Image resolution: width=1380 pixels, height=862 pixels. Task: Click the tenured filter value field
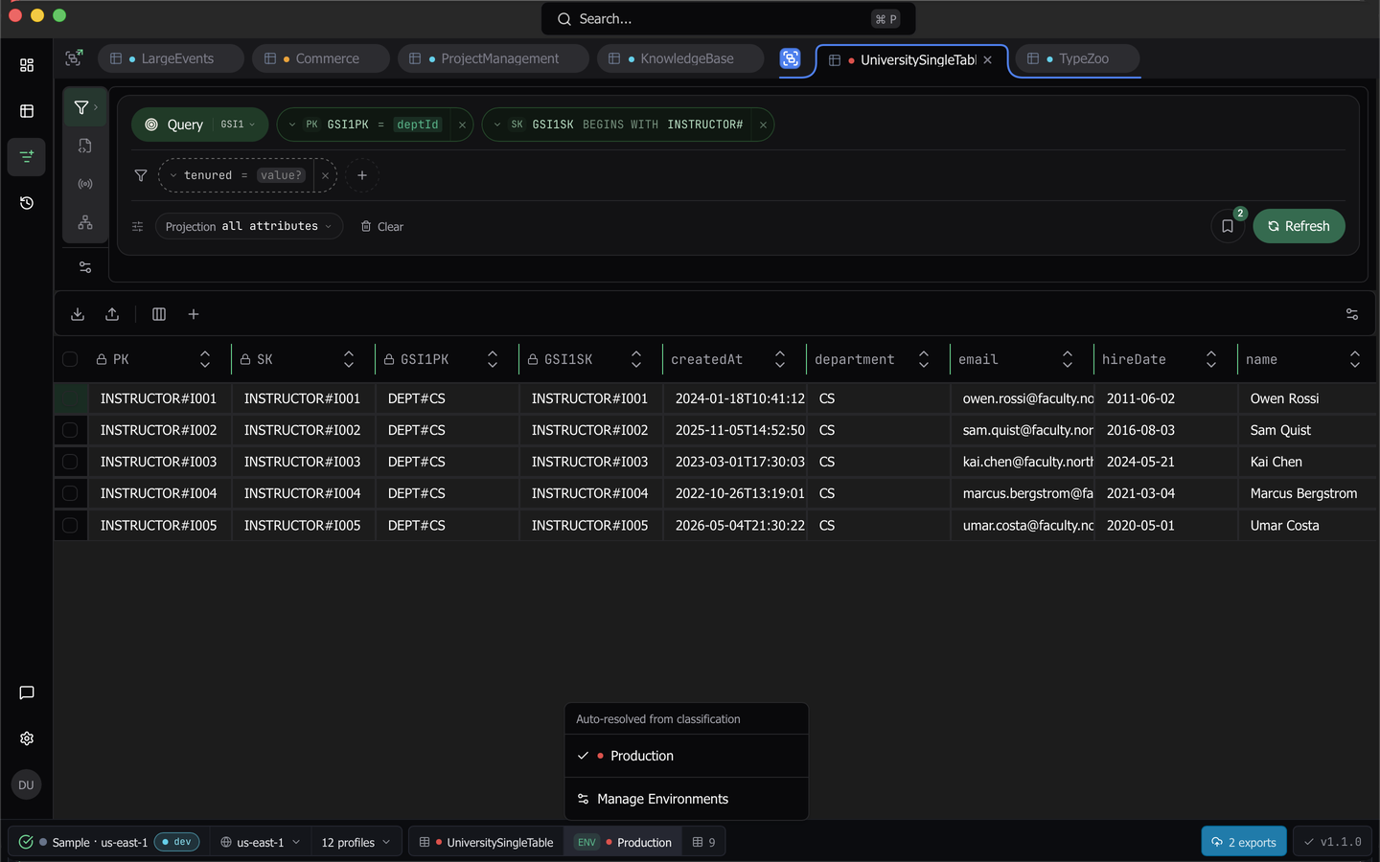pyautogui.click(x=281, y=175)
